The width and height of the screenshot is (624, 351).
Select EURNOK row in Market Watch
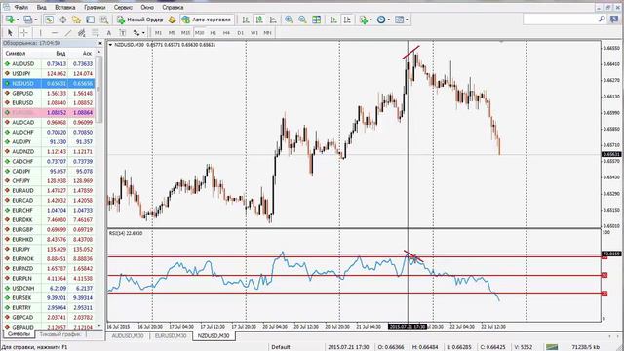point(49,259)
